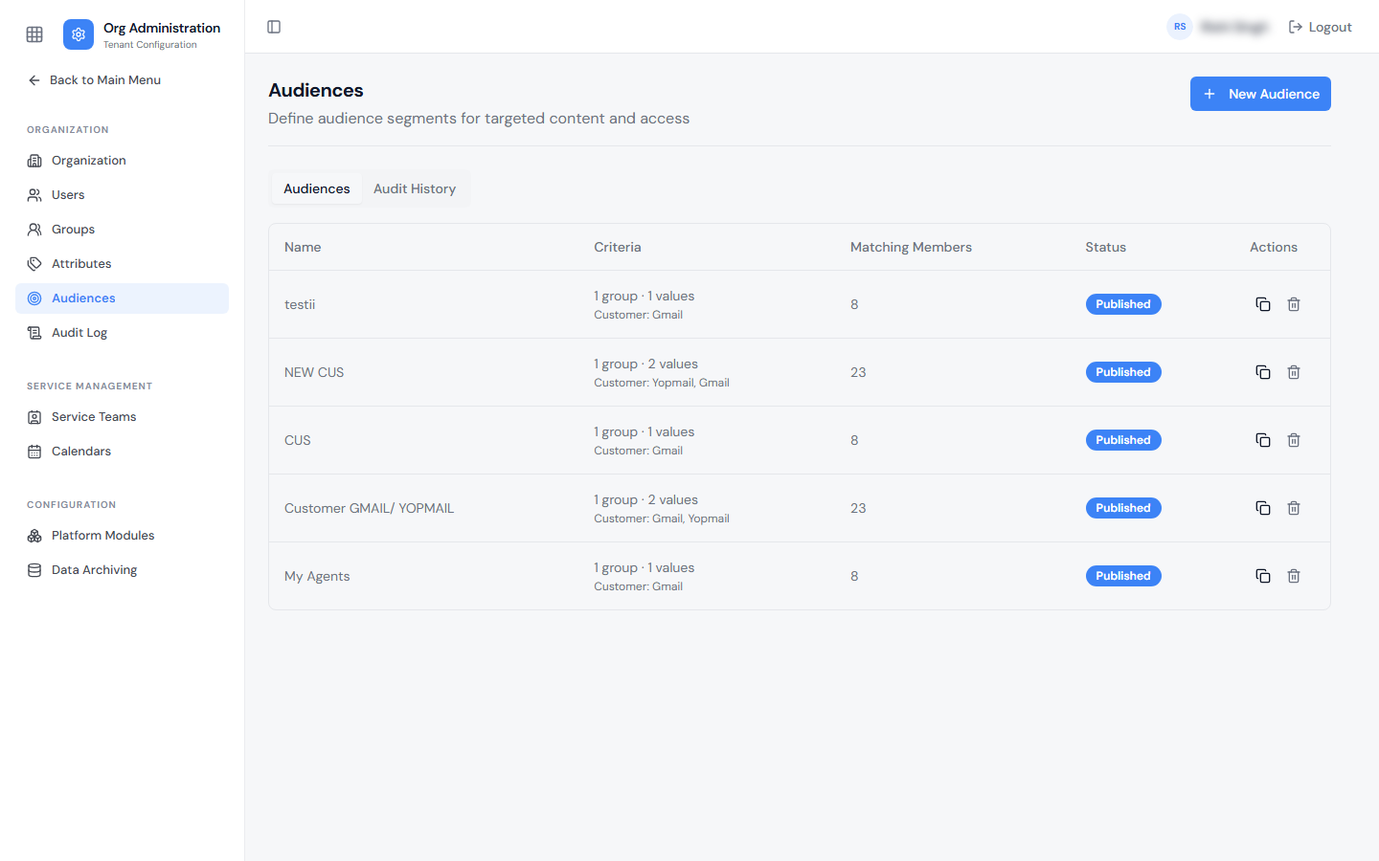This screenshot has height=861, width=1379.
Task: Open the Groups page
Action: (122, 230)
